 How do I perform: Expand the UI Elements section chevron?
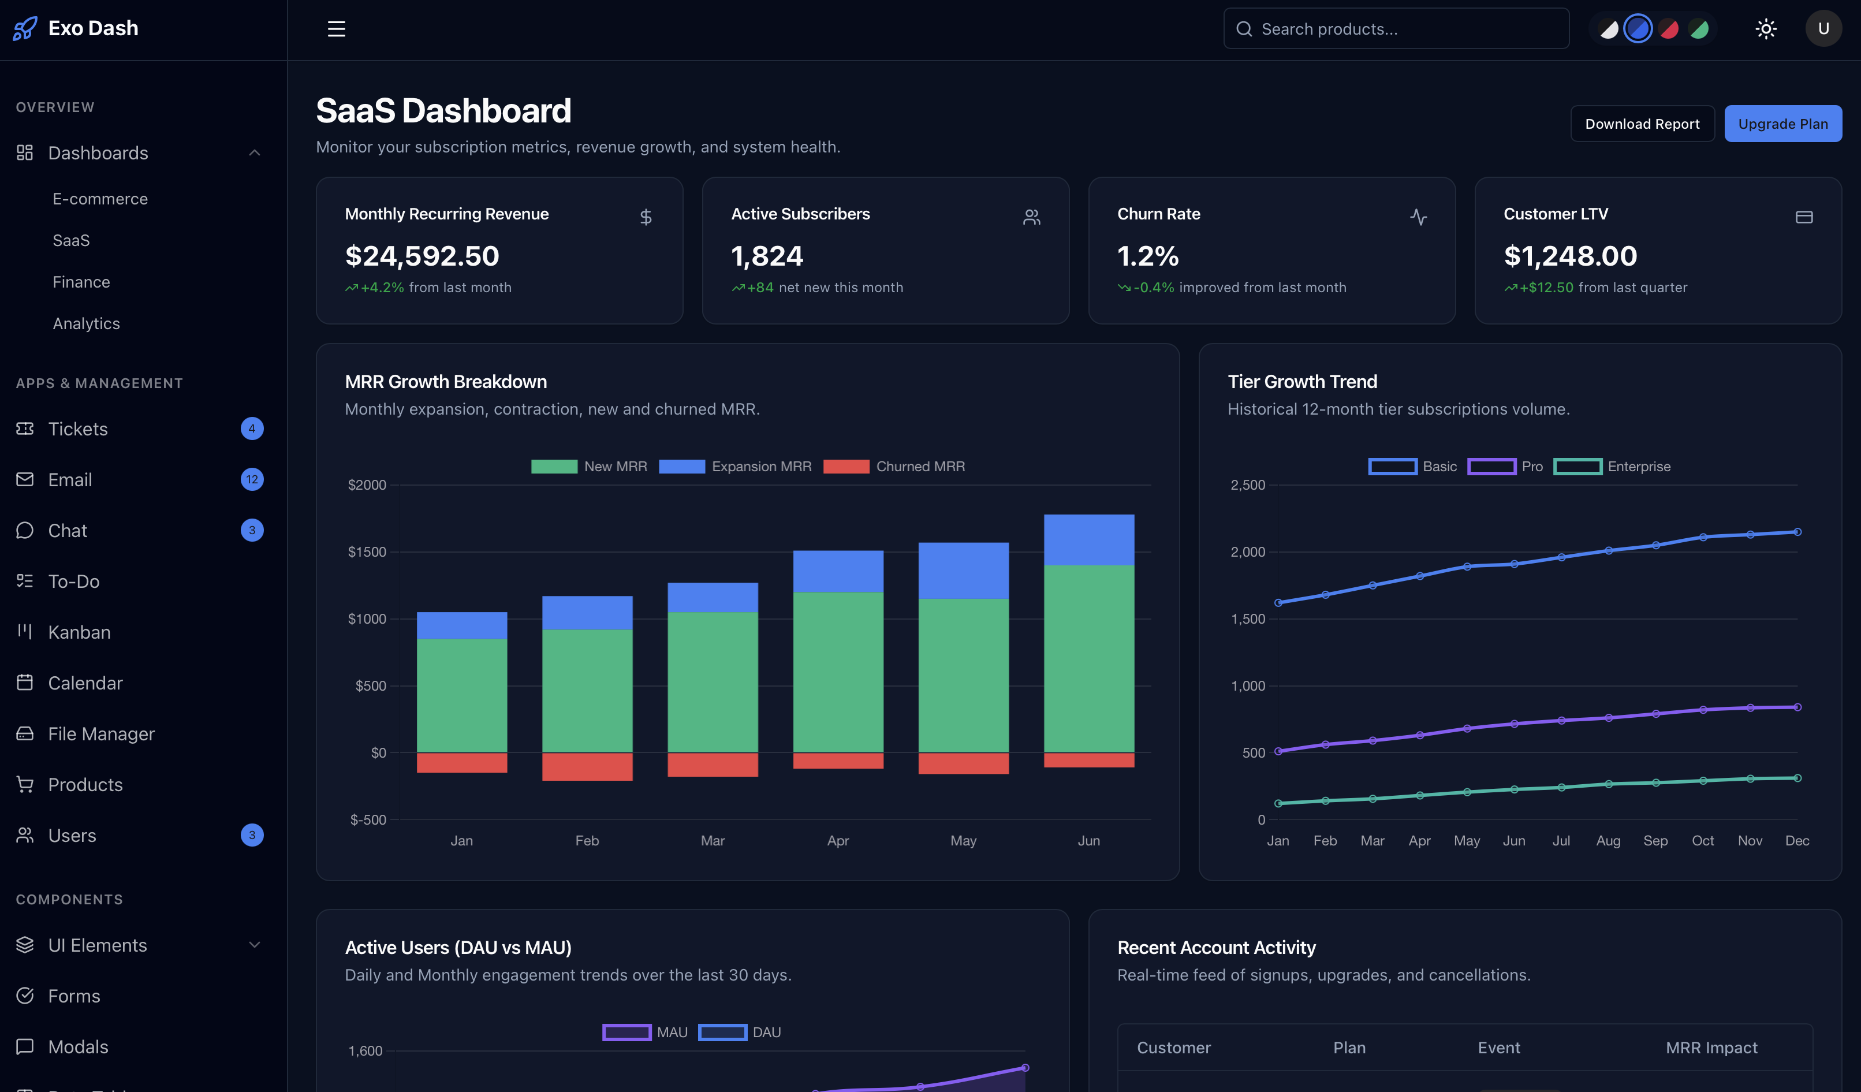tap(254, 945)
